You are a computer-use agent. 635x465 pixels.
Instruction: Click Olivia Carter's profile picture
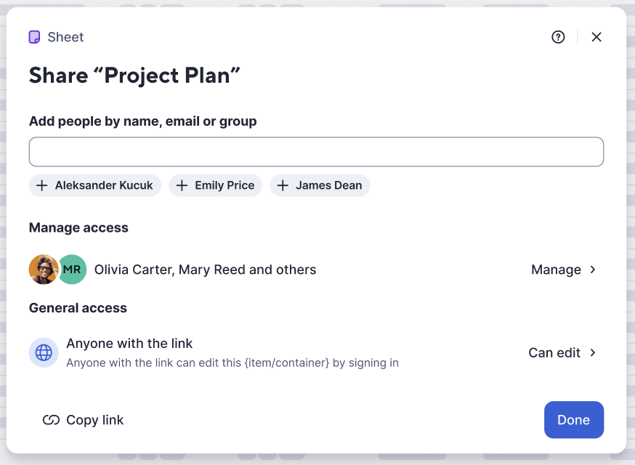pos(44,270)
